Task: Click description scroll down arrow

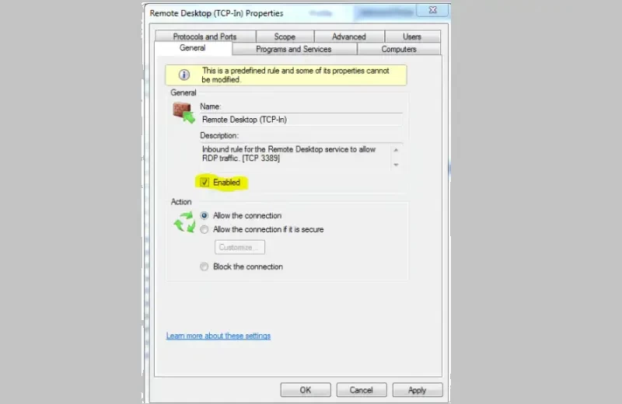Action: coord(396,165)
